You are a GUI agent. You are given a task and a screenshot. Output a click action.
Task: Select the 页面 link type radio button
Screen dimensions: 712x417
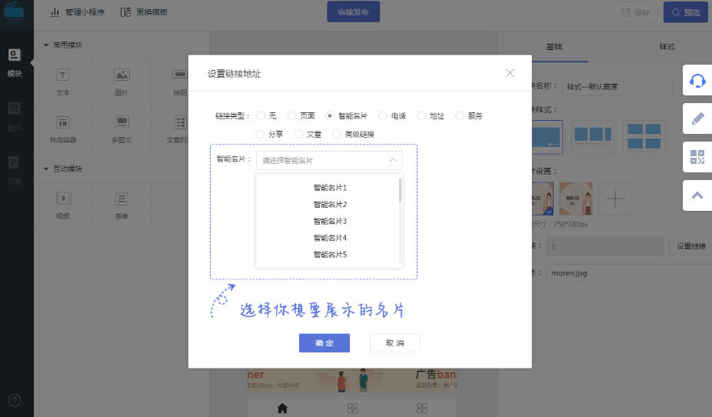click(x=291, y=116)
